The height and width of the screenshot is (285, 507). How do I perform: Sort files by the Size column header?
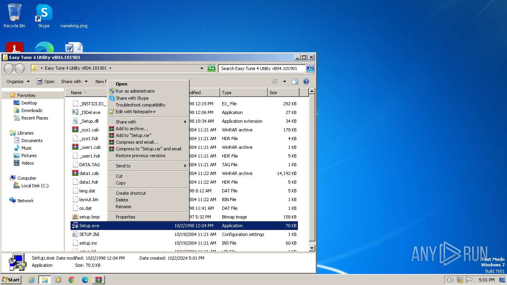click(x=283, y=93)
